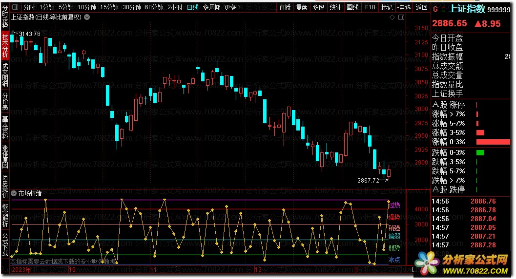This screenshot has height=279, width=516.
Task: Toggle the right side panel icon
Action: [401, 18]
